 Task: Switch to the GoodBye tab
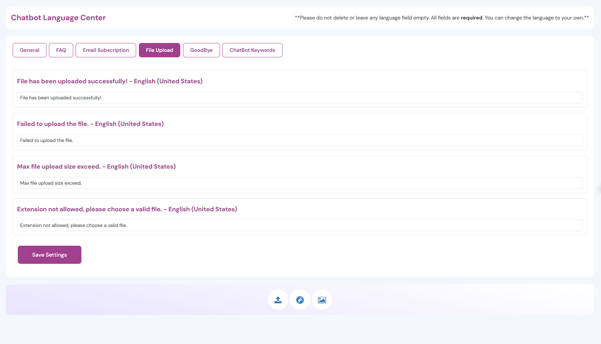(201, 50)
